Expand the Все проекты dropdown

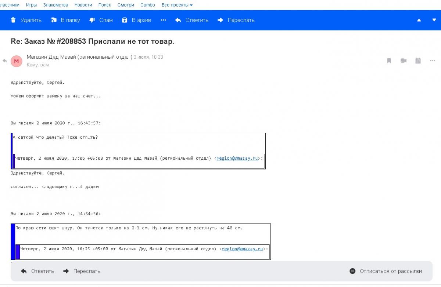click(x=177, y=5)
